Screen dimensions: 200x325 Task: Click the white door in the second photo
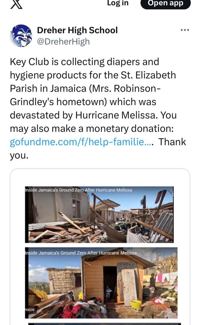pyautogui.click(x=130, y=284)
